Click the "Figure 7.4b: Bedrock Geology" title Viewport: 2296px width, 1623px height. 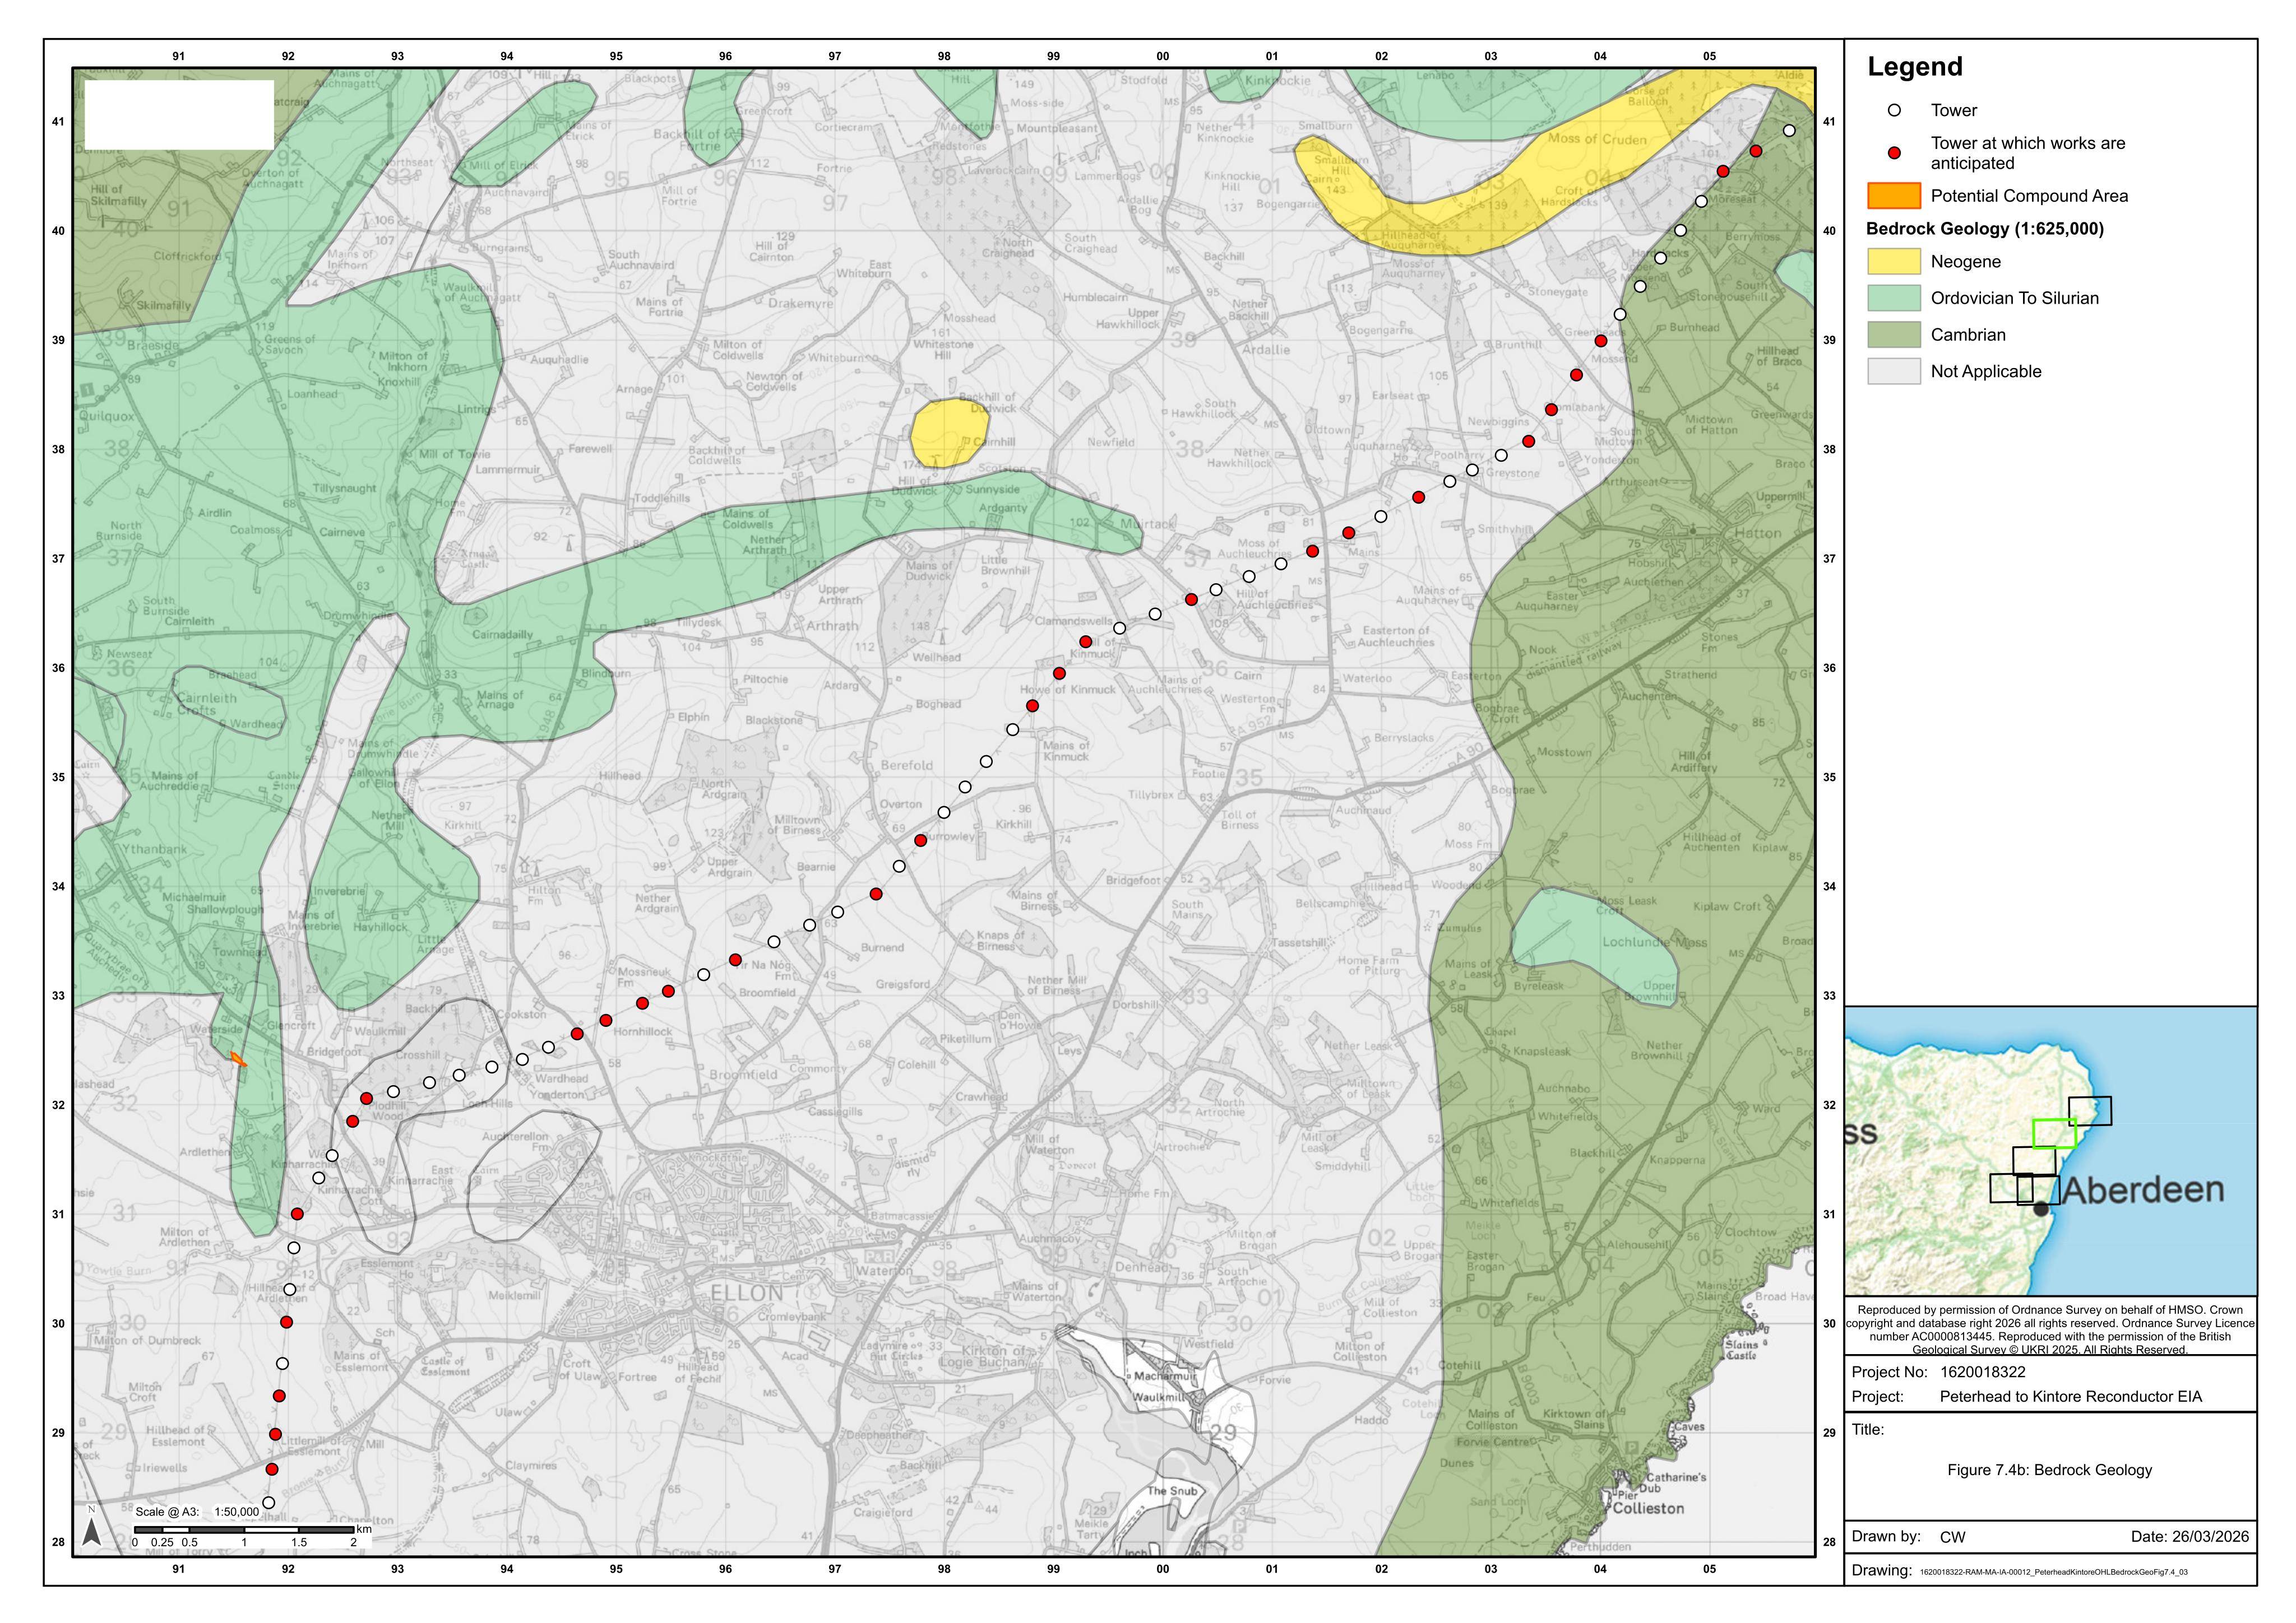point(2049,1470)
